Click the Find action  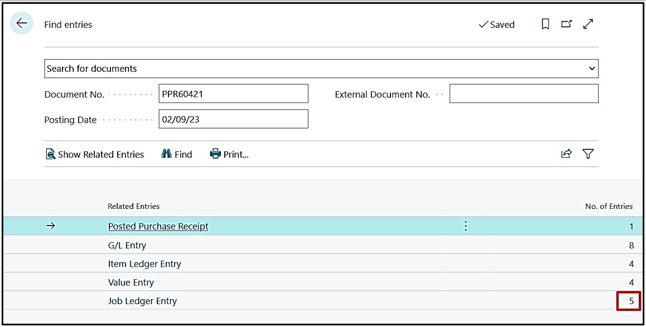(x=176, y=155)
